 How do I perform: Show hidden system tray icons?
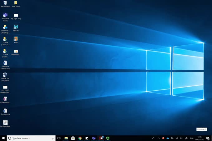(158, 138)
